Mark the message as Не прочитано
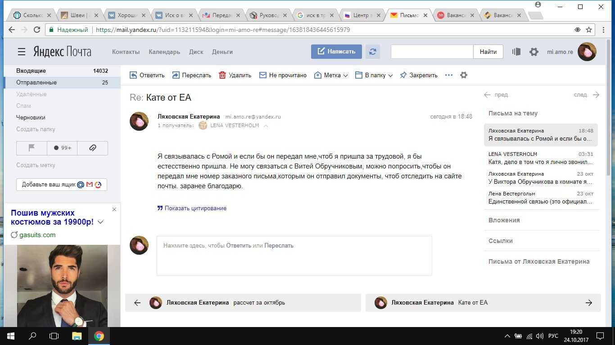Image resolution: width=615 pixels, height=345 pixels. [283, 75]
